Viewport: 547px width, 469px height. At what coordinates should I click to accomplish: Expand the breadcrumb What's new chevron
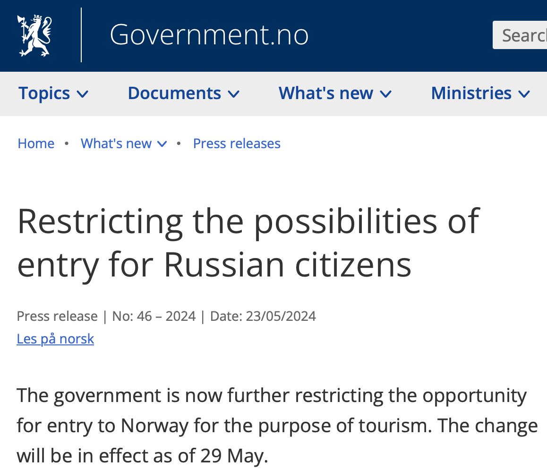tap(162, 144)
